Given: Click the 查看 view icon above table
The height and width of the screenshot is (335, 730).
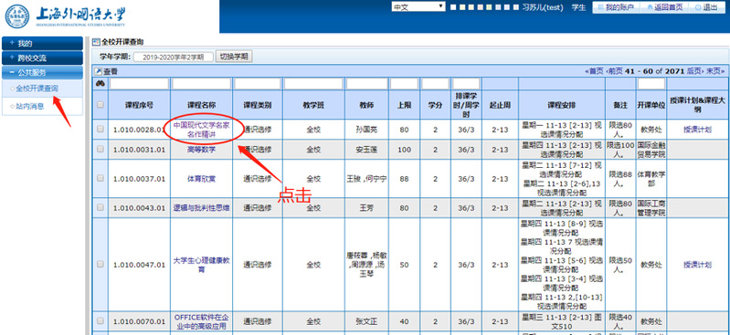Looking at the screenshot, I should pos(98,71).
